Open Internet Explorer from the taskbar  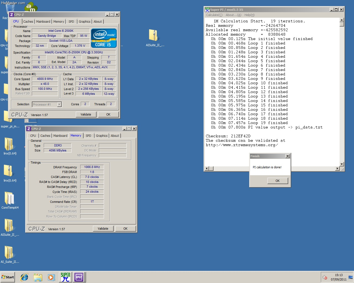pyautogui.click(x=24, y=277)
